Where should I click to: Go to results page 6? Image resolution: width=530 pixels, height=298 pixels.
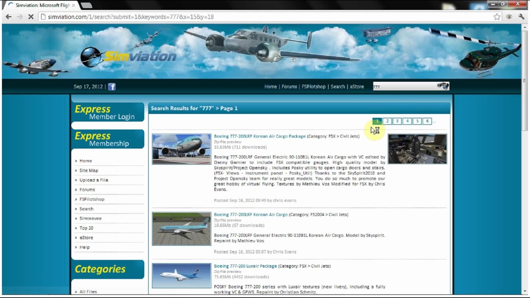pyautogui.click(x=427, y=121)
